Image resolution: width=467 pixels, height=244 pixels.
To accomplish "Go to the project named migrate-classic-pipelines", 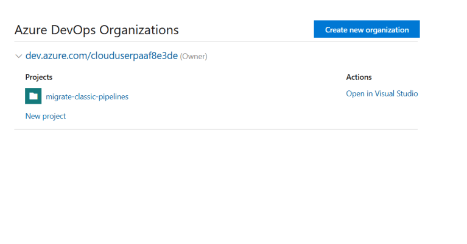I will click(x=87, y=96).
